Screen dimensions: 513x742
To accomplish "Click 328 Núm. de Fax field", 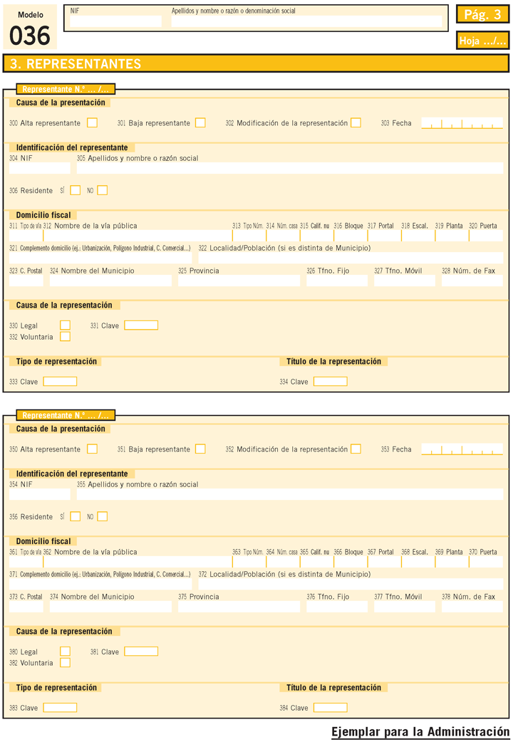I will click(x=472, y=281).
